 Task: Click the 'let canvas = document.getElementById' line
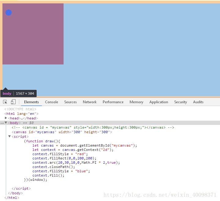point(85,145)
